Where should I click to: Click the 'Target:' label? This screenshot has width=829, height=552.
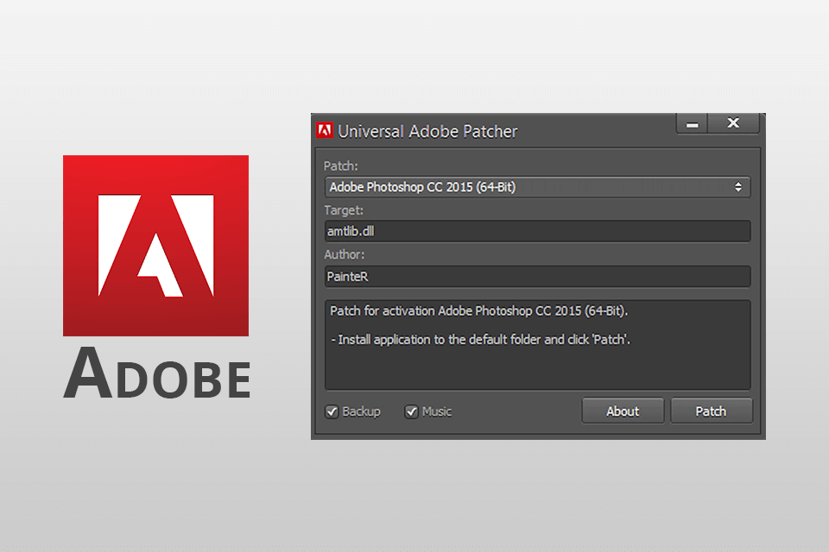click(344, 210)
